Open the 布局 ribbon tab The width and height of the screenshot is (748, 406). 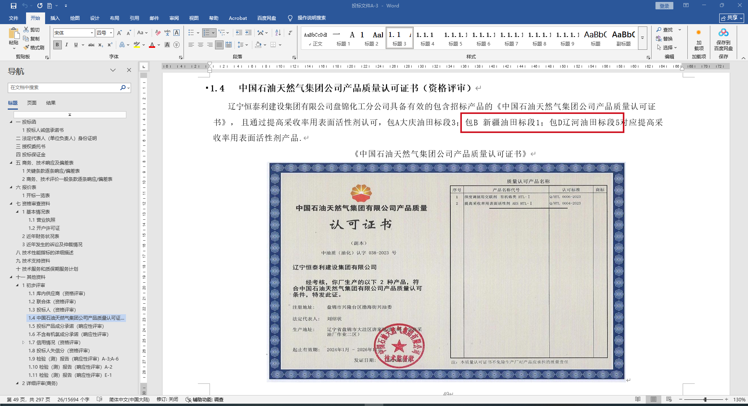115,18
